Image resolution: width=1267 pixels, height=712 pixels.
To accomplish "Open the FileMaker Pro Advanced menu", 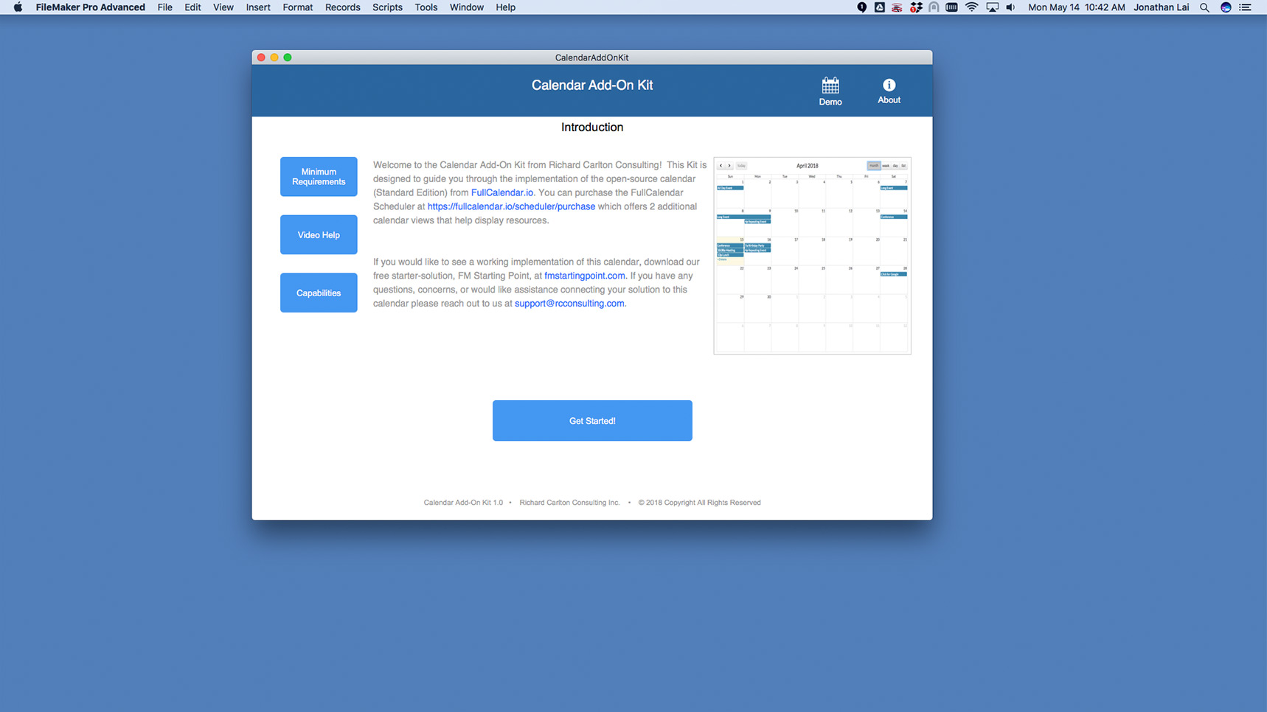I will pos(90,7).
